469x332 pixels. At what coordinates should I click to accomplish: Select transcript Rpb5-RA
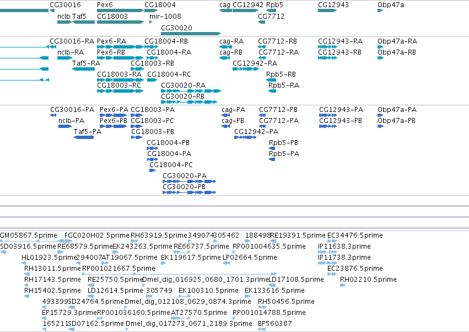pos(284,85)
